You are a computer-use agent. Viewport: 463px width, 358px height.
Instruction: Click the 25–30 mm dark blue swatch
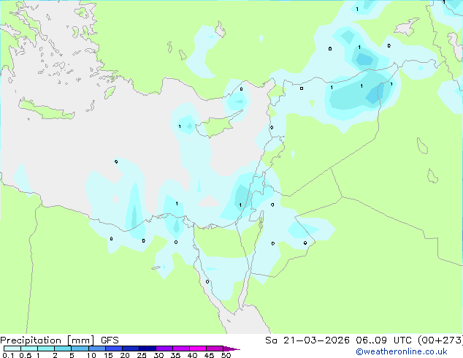pyautogui.click(x=147, y=349)
